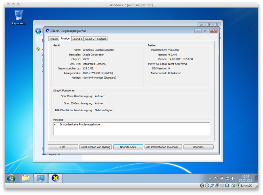Click the '1066 x 738 (32 bit) (60Hz)' value
Screen dimensions: 263x195
(98, 73)
